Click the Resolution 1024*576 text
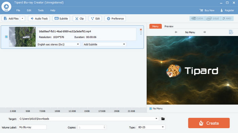 tap(51, 37)
